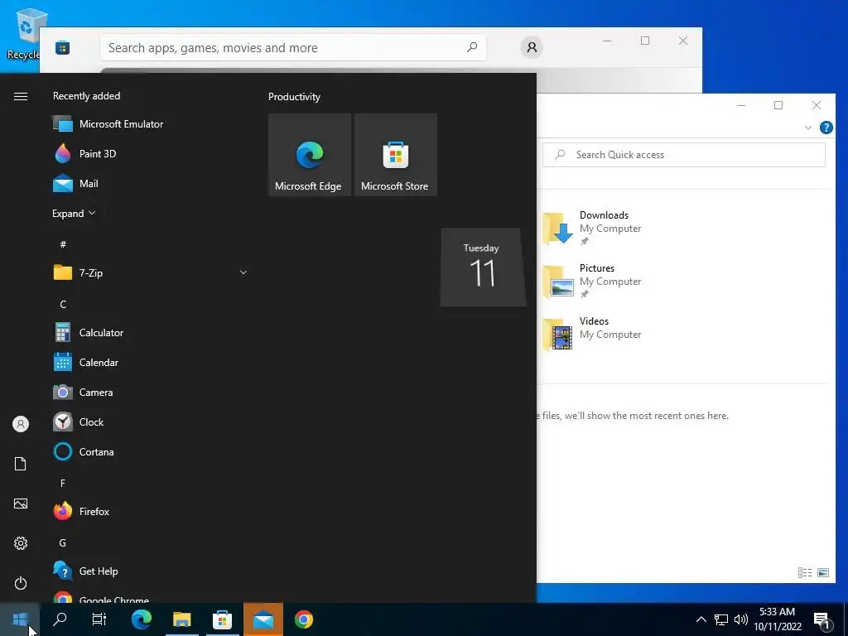The height and width of the screenshot is (636, 848).
Task: Click the Windows Start button
Action: [20, 619]
